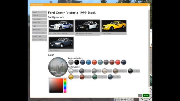
Task: Apply the selected vehicle with Apply button
Action: 146,95
